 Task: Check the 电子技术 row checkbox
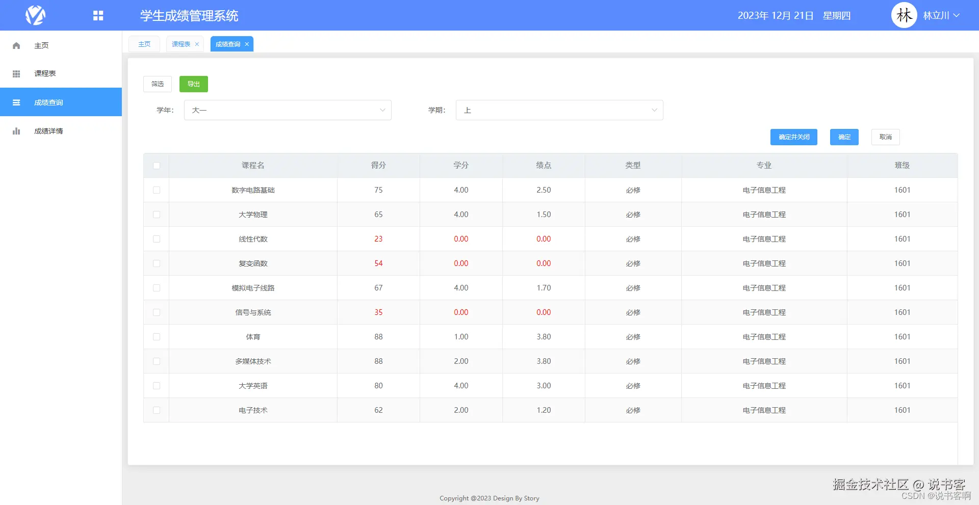tap(157, 410)
